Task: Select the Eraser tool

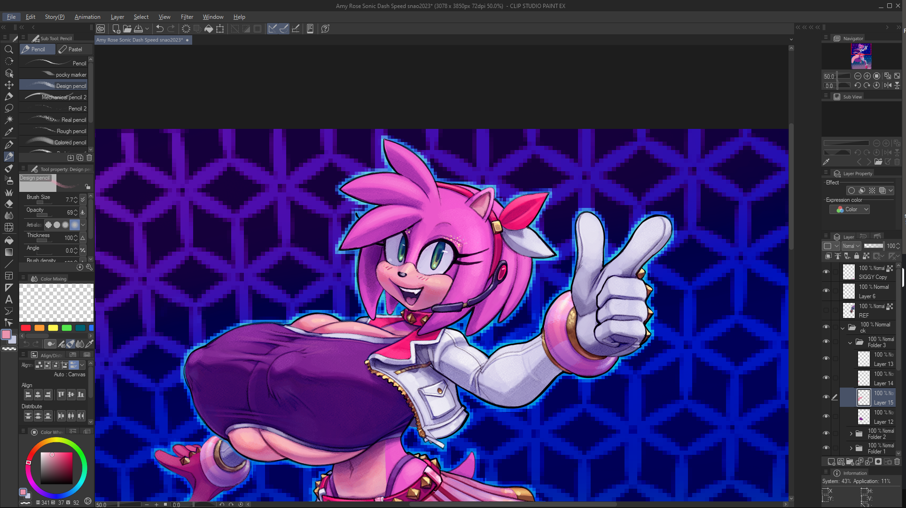Action: (8, 204)
